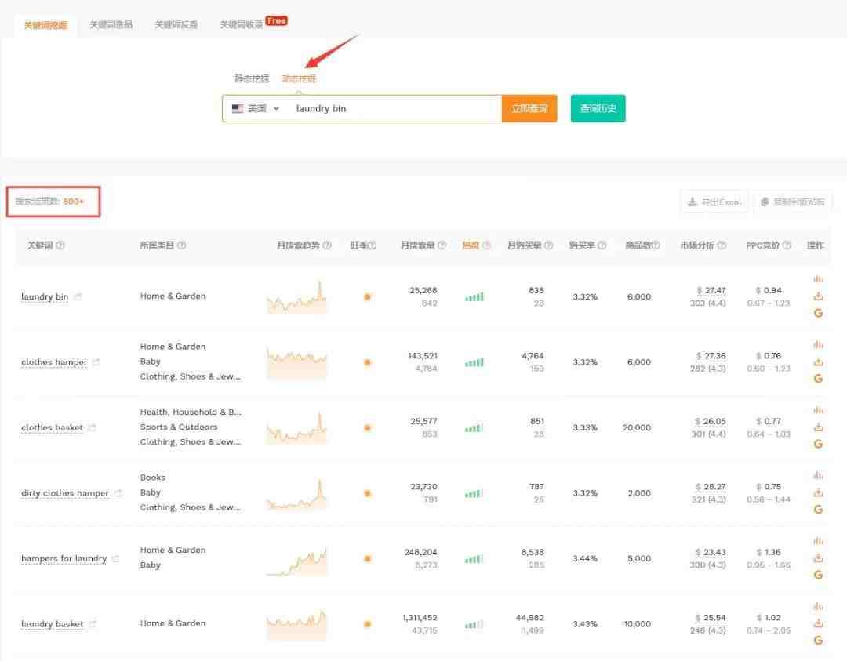Screen dimensions: 847x661
Task: Open the 美国 country dropdown
Action: click(256, 109)
